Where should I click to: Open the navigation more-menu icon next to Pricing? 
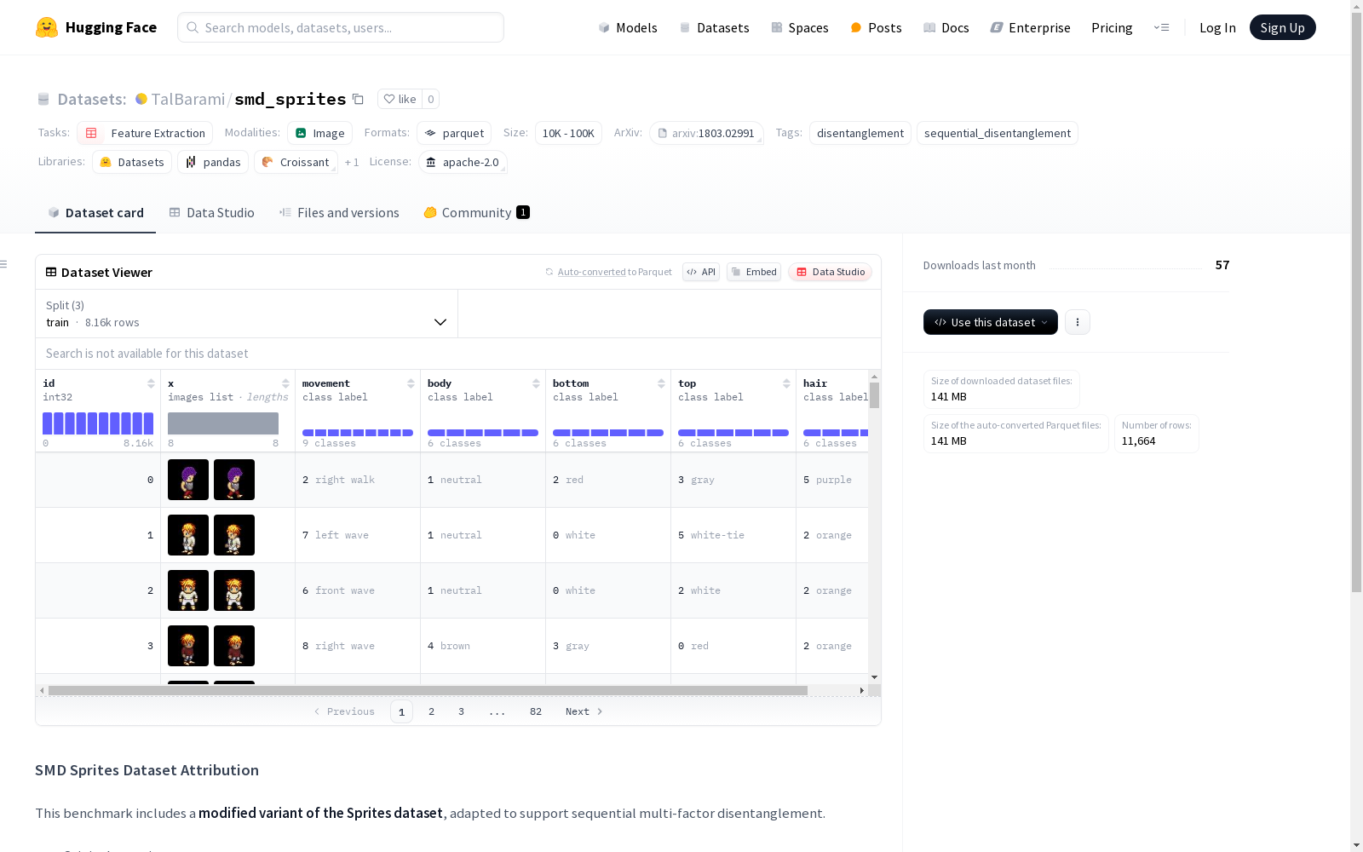[x=1161, y=27]
